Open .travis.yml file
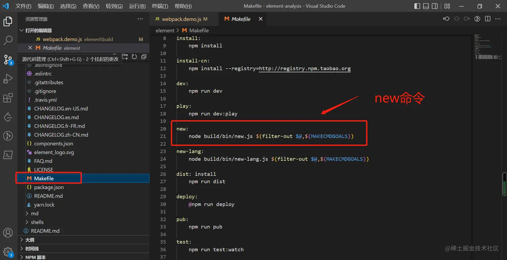507x260 pixels. pos(83,100)
